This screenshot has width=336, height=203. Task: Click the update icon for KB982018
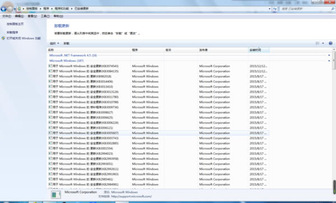coord(50,76)
